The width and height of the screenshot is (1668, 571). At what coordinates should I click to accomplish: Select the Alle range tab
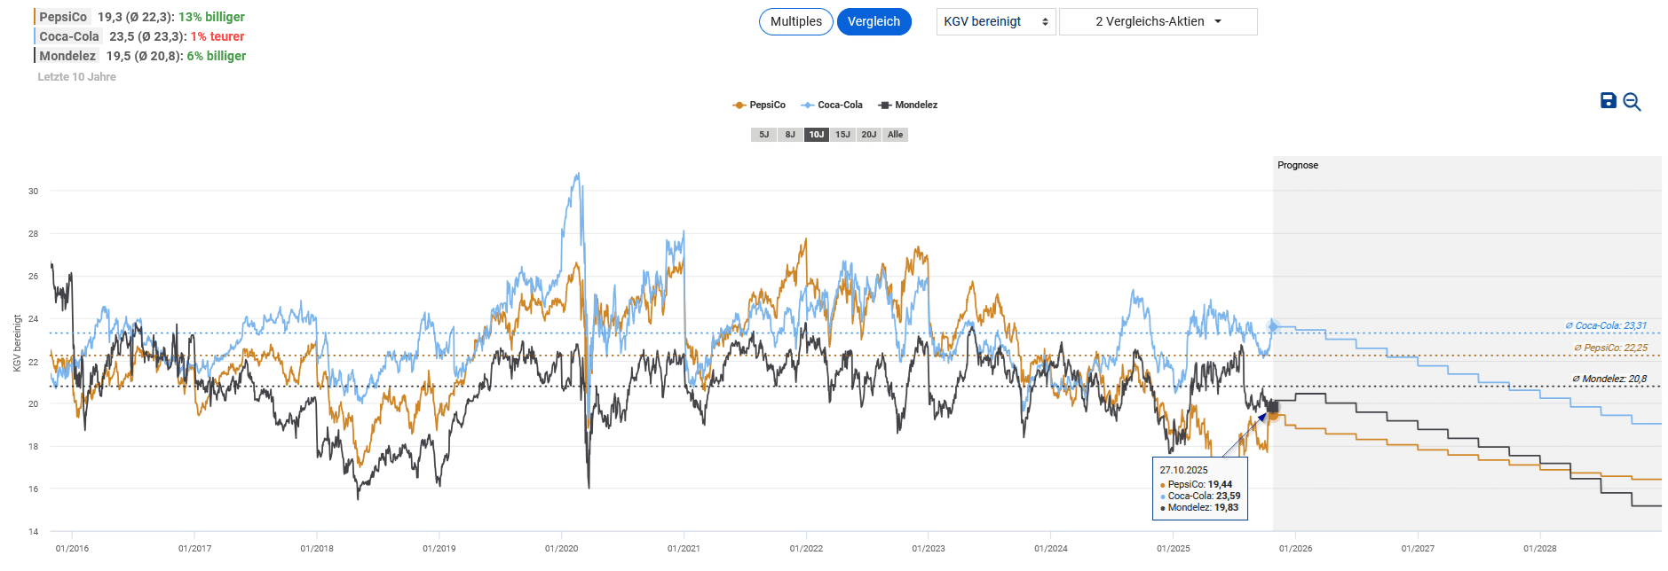click(895, 135)
